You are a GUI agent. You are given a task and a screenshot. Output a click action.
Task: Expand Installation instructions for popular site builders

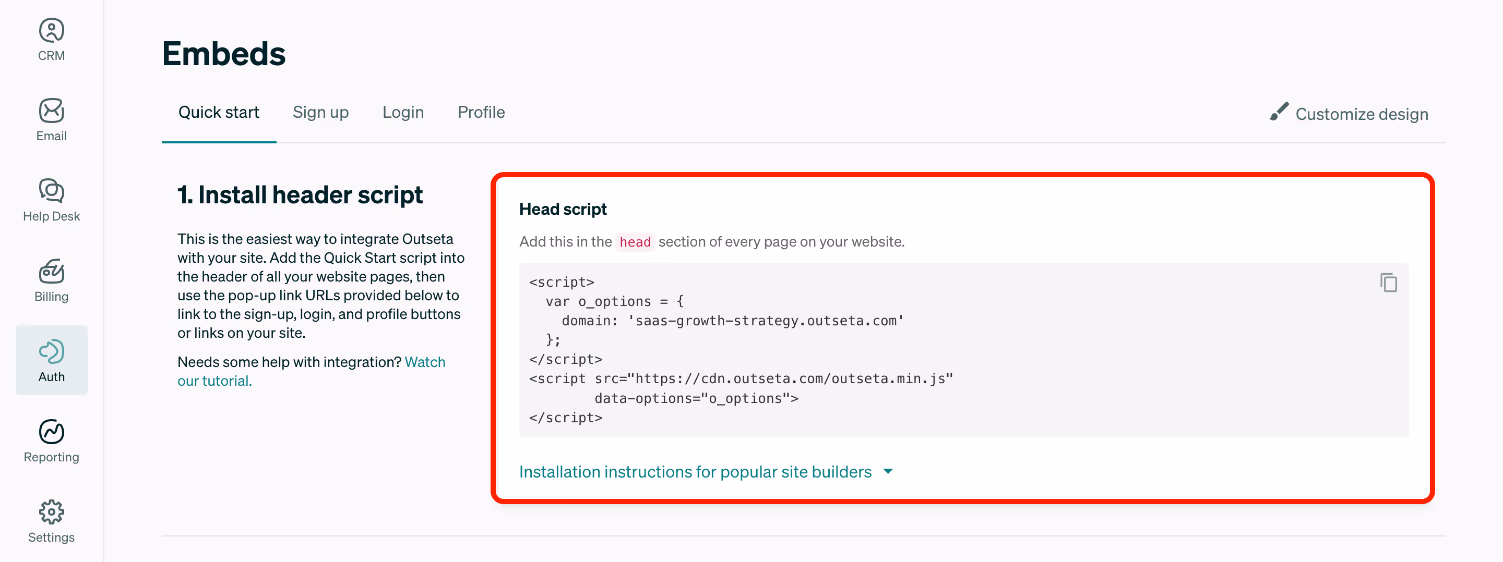pos(696,472)
